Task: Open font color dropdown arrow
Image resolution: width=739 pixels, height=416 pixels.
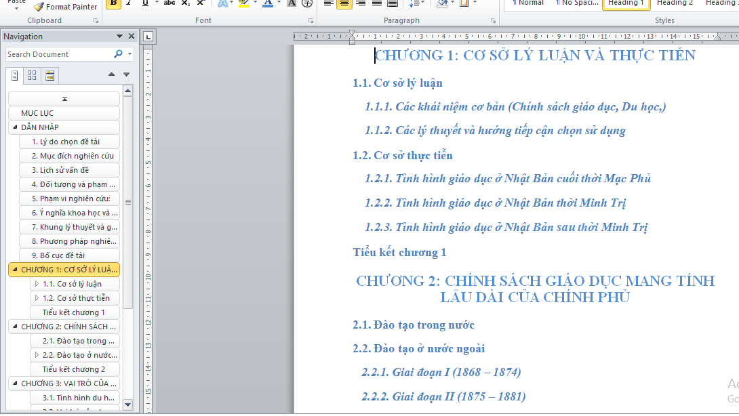Action: point(279,3)
